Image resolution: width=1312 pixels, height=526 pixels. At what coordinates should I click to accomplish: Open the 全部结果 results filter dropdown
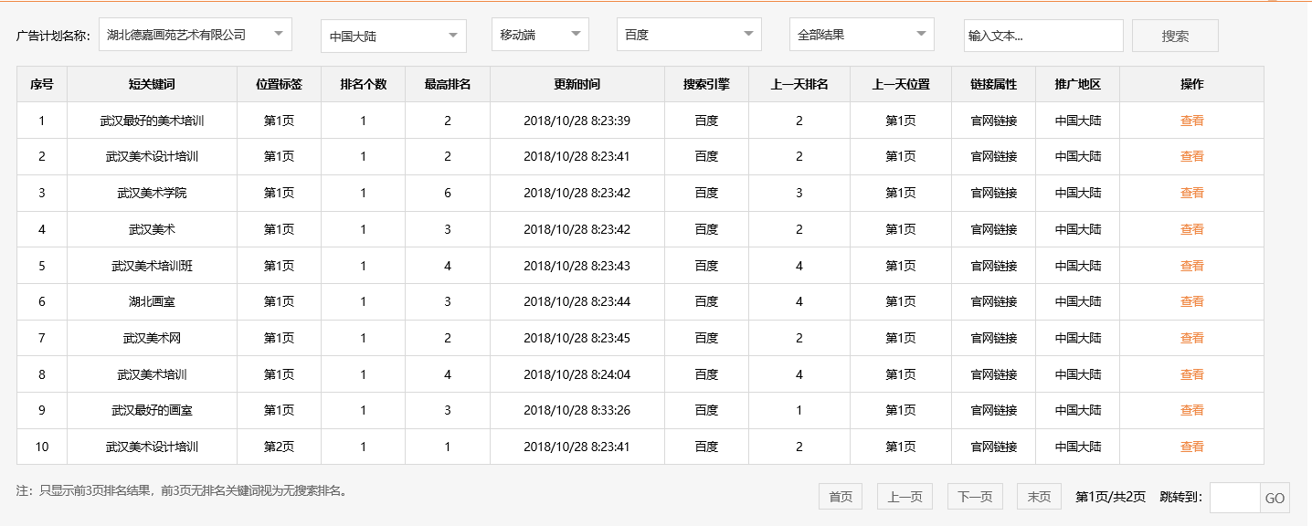(x=861, y=35)
